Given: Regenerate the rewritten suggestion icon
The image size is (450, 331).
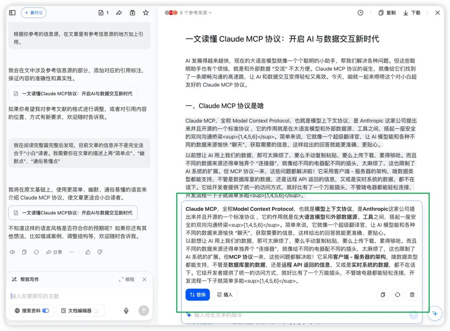Looking at the screenshot, I should pos(397,295).
